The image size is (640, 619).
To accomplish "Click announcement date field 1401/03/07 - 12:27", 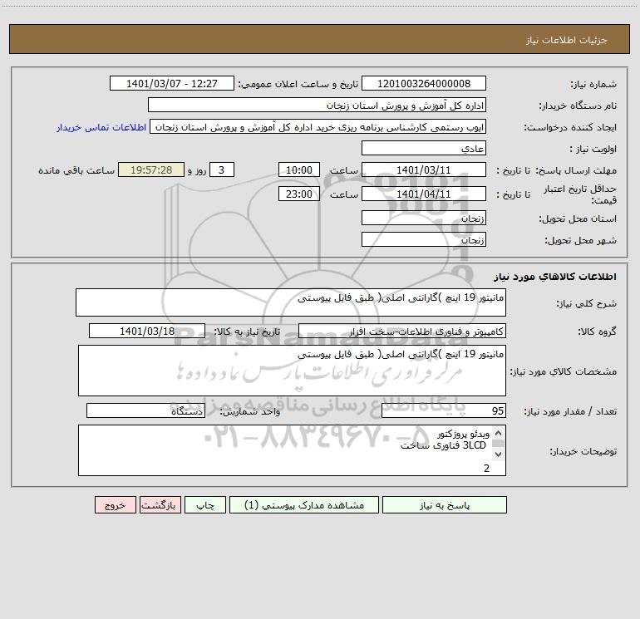I will click(172, 83).
